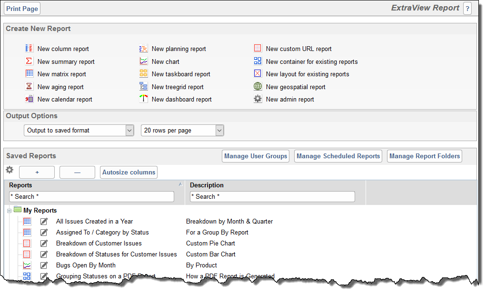Run the Assigned To / Category by Status matrix icon
The height and width of the screenshot is (296, 486).
pos(27,232)
